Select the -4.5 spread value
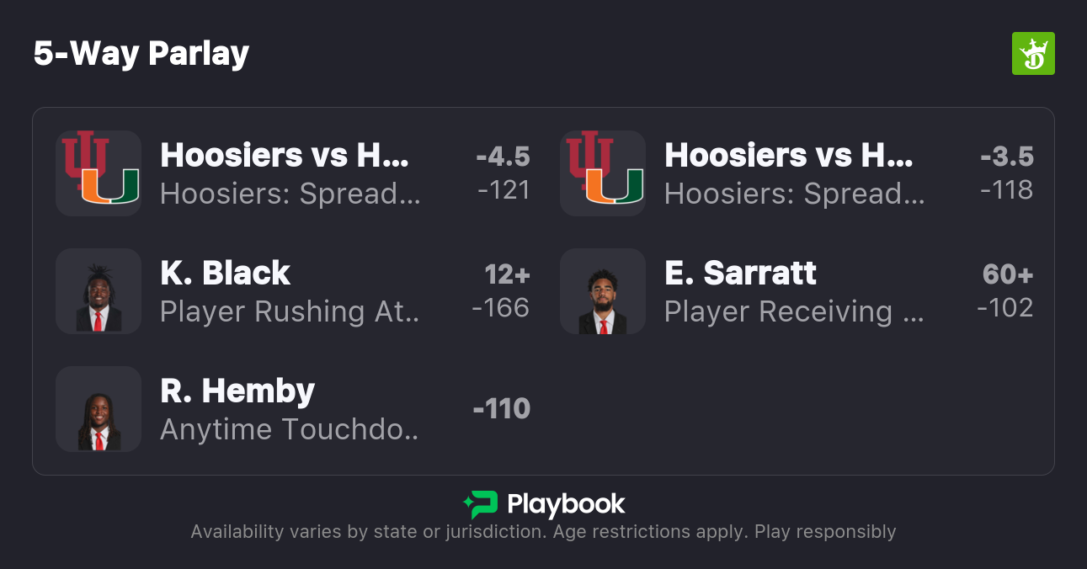This screenshot has width=1087, height=569. coord(503,157)
